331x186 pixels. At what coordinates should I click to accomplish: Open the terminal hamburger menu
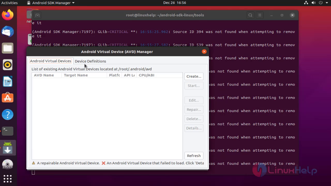260,15
